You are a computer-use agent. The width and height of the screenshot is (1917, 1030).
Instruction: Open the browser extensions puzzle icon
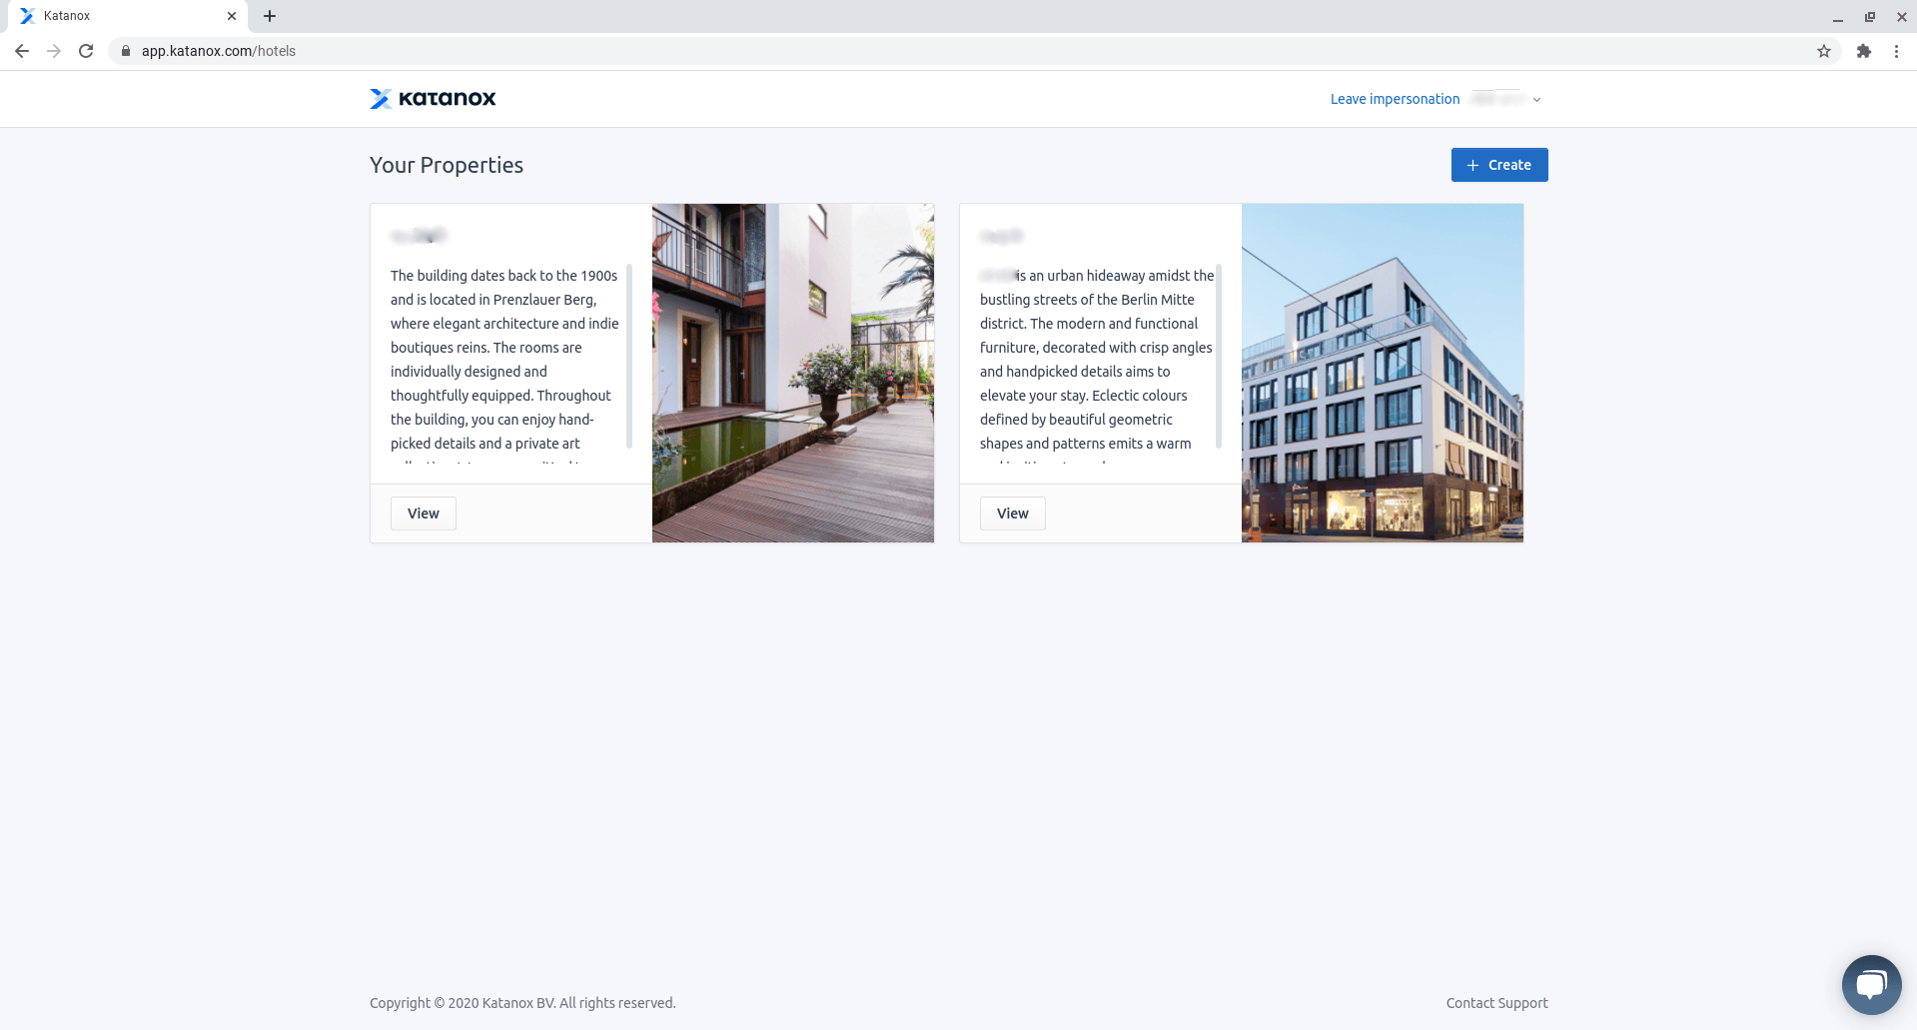click(1863, 51)
